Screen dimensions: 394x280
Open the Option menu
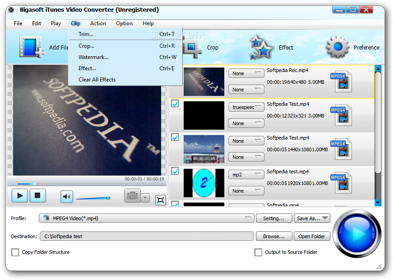point(124,23)
